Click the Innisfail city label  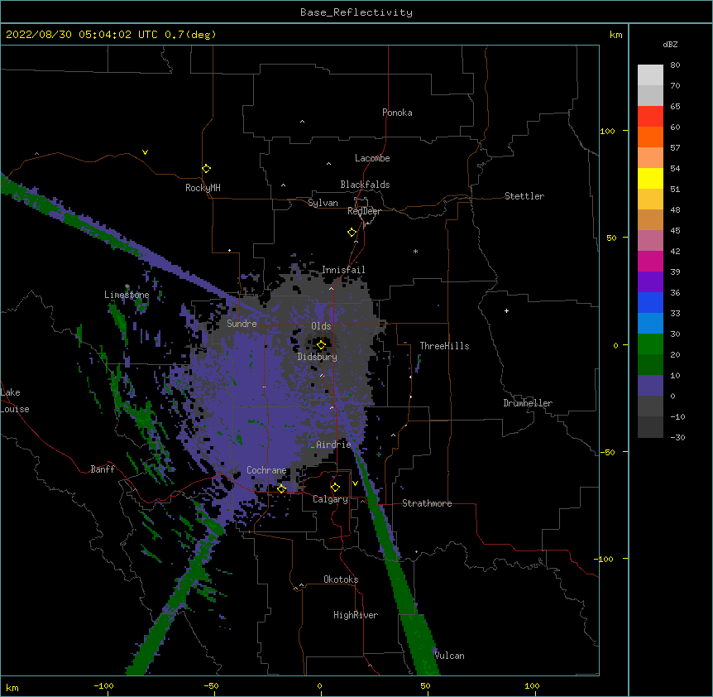click(343, 270)
